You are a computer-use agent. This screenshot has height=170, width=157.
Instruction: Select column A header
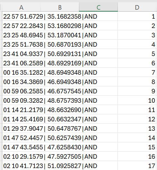pos(21,7)
